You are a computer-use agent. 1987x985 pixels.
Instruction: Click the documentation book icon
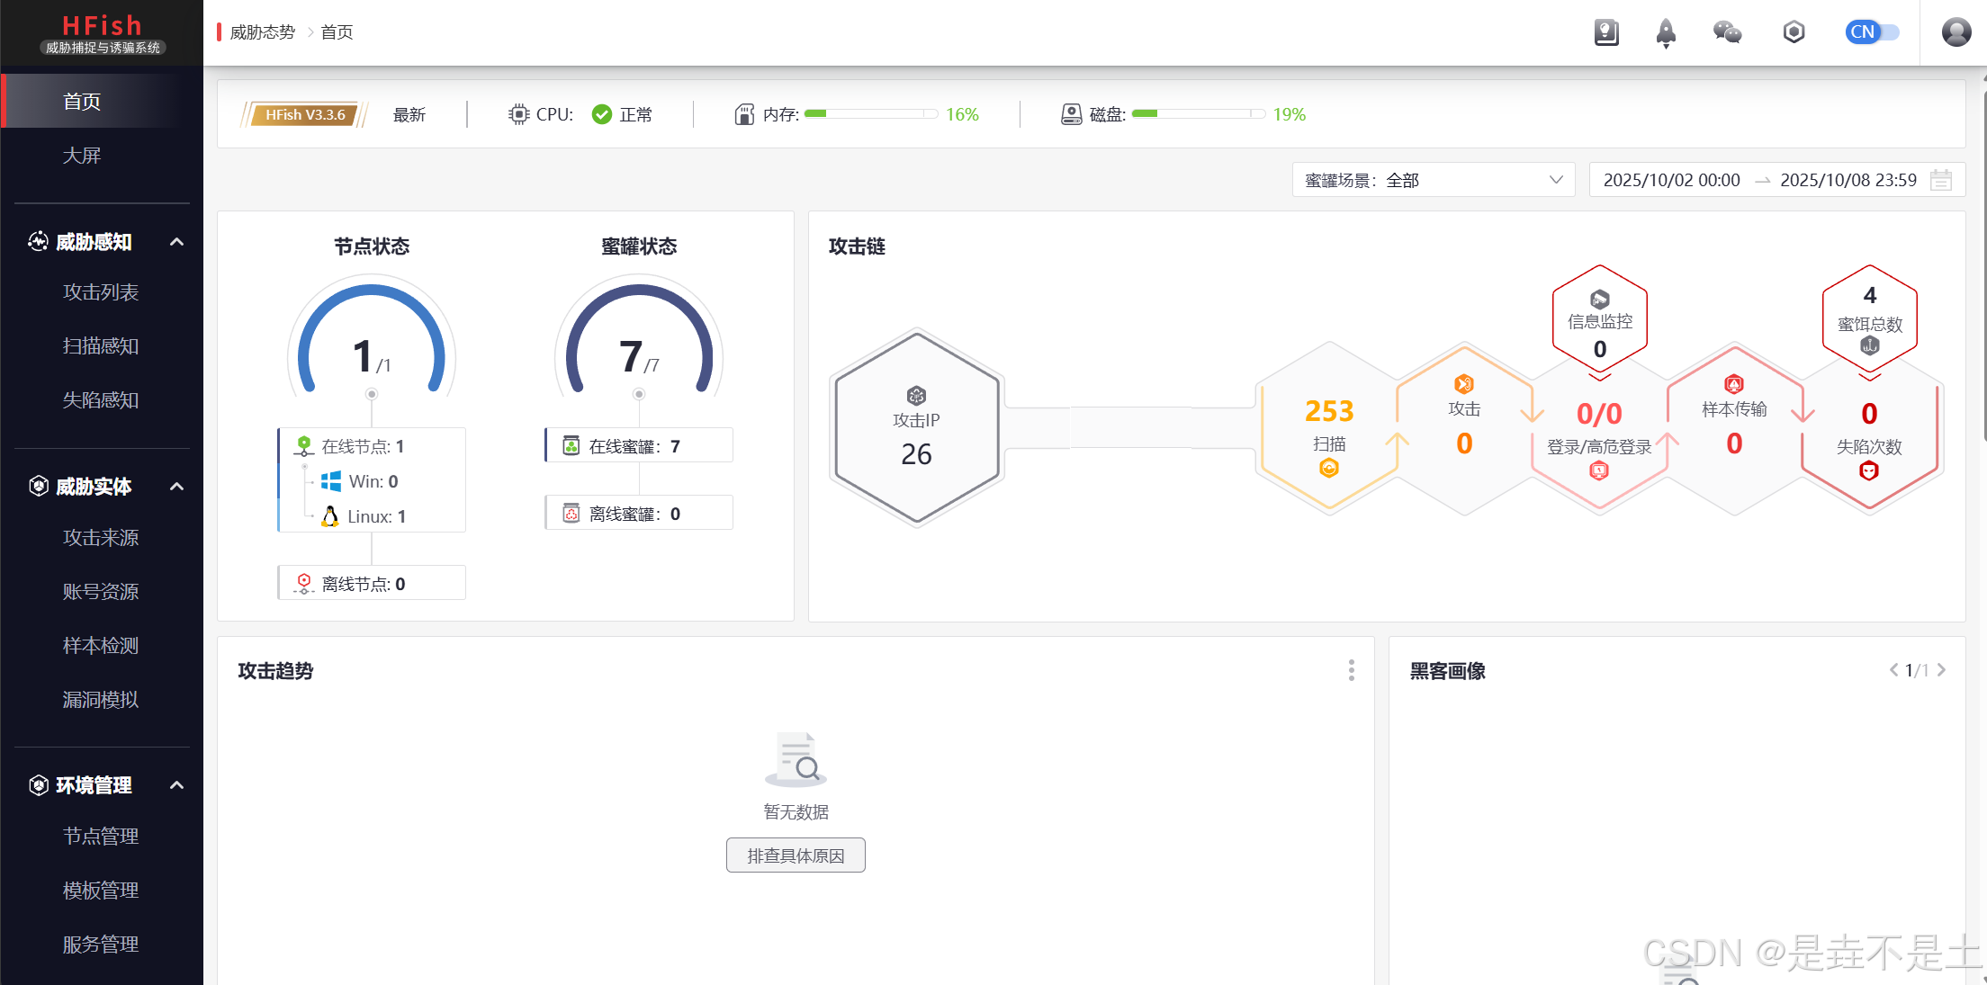pos(1606,32)
